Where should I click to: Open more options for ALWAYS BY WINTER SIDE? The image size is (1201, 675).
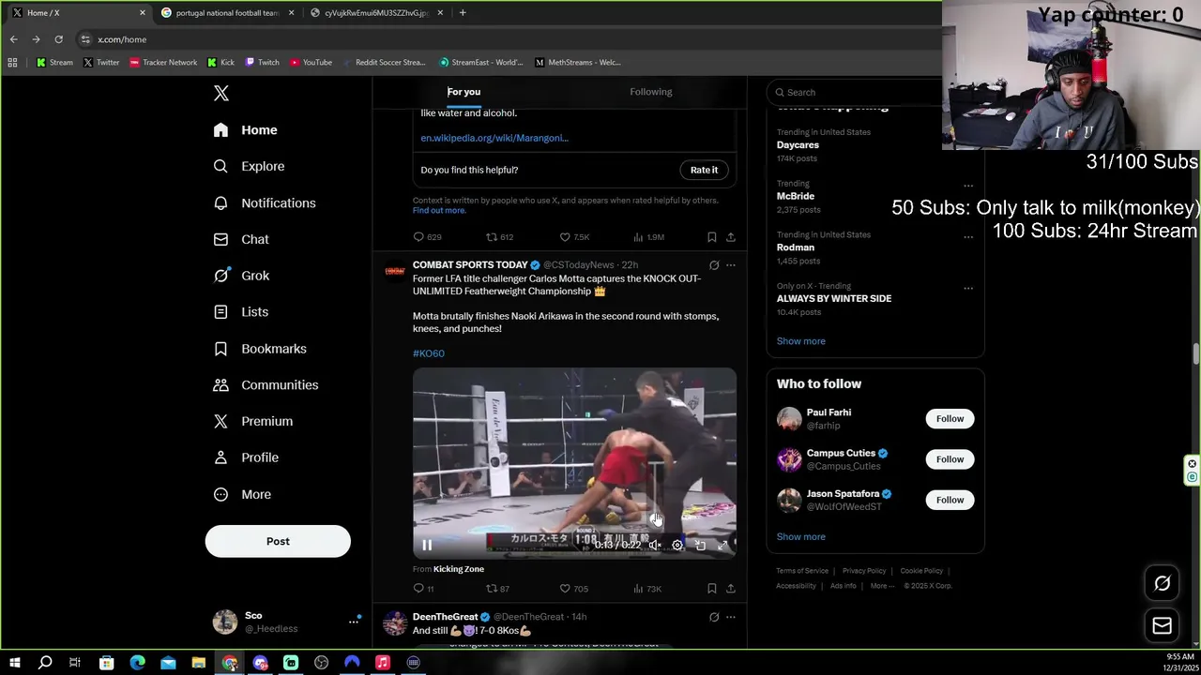point(968,288)
